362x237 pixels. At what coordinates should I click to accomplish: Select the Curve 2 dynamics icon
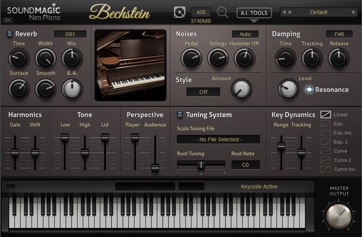(325, 160)
